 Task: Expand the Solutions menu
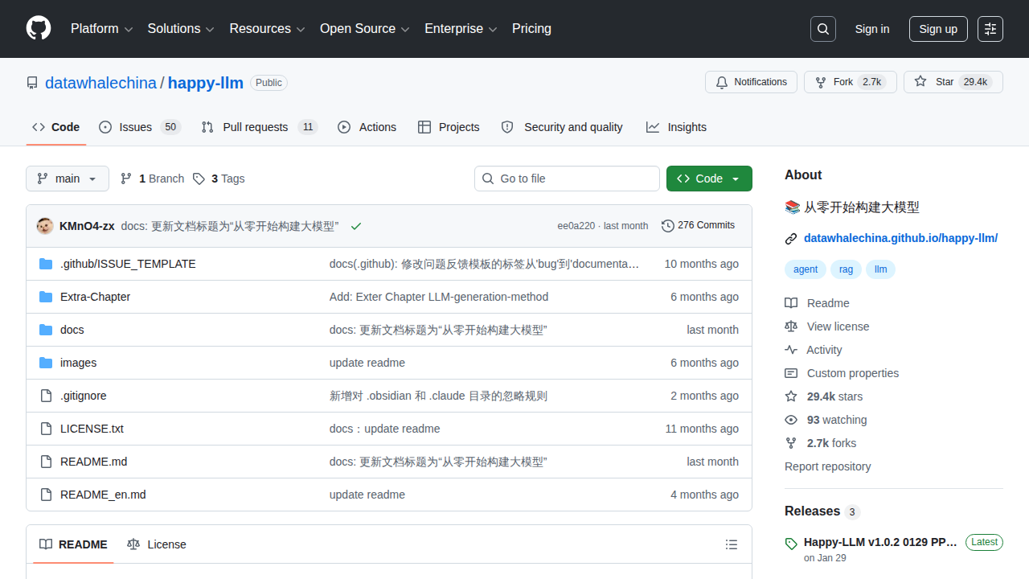click(x=181, y=29)
